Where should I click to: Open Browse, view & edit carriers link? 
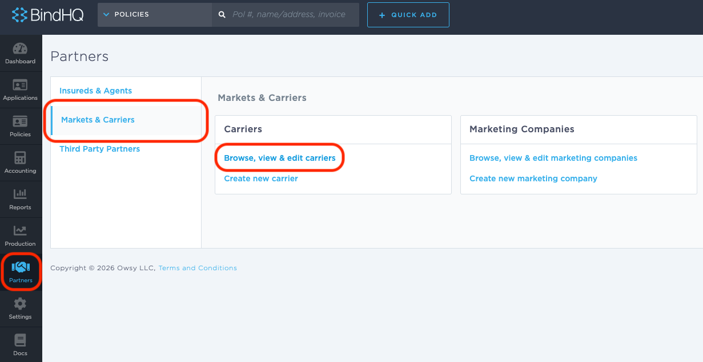click(x=280, y=158)
